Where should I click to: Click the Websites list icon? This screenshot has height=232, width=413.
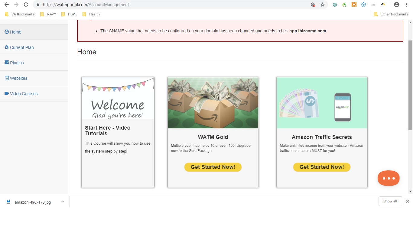(x=7, y=78)
